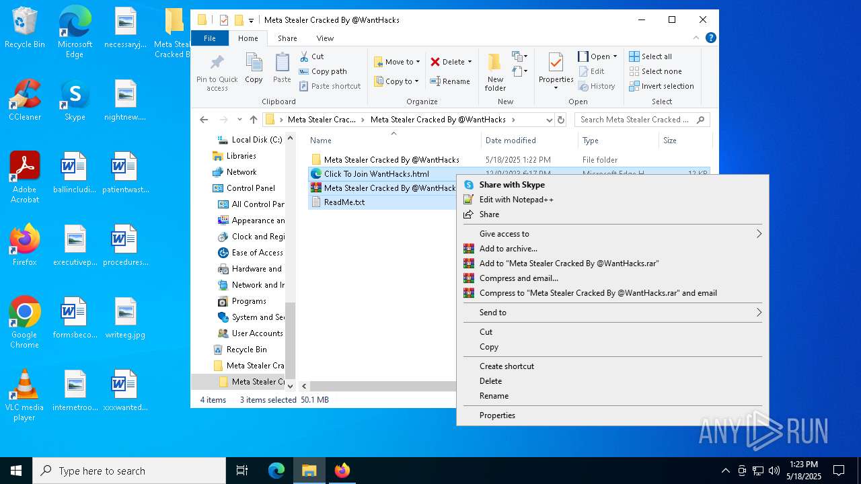Select the Meta Stealer Cracked By @WantHacks folder row
The height and width of the screenshot is (484, 861).
pos(510,160)
